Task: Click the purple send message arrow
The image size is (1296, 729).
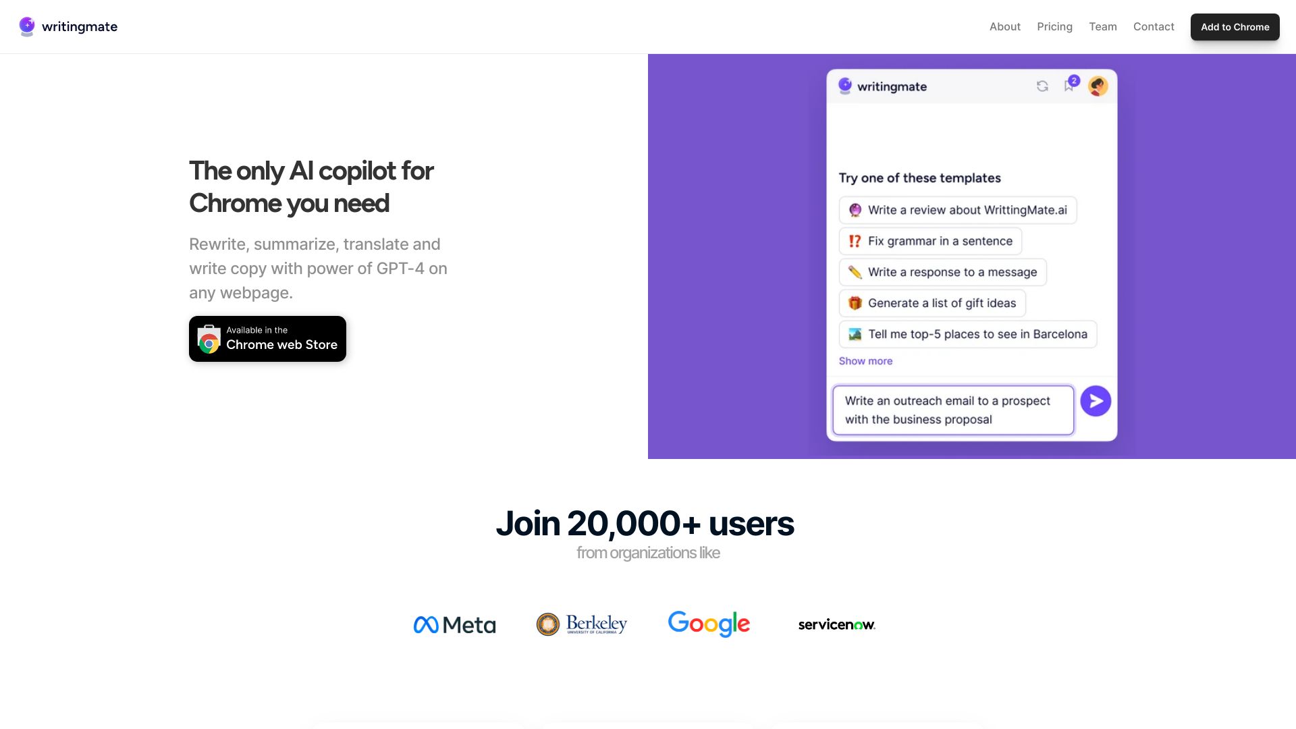Action: click(1095, 400)
